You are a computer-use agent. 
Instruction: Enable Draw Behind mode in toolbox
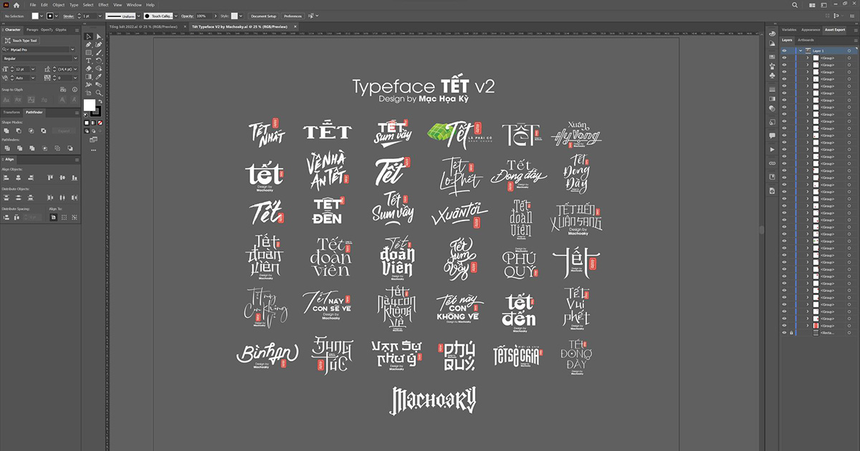(x=93, y=131)
